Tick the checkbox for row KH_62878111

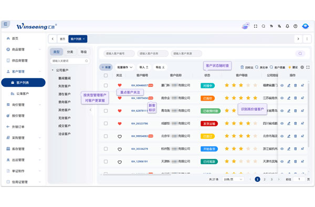pos(106,111)
